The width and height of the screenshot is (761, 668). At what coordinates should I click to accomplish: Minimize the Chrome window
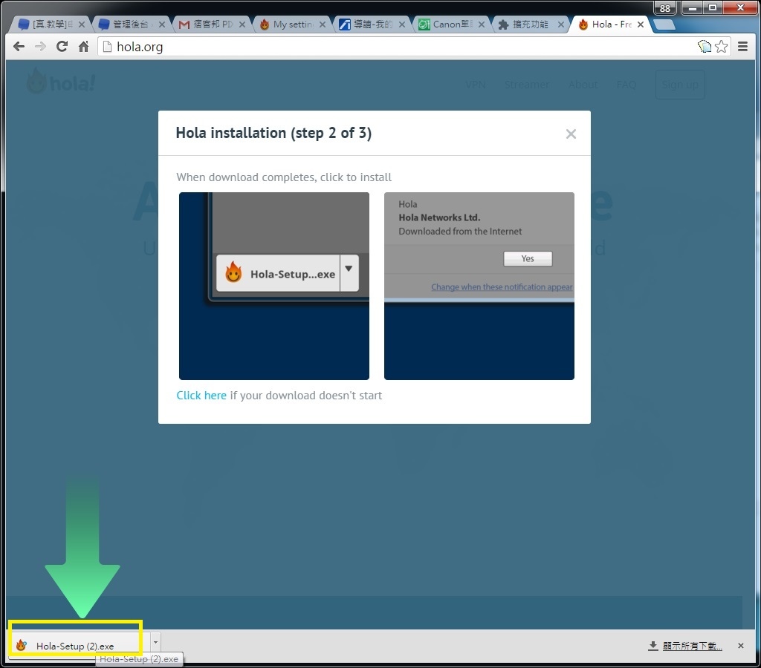click(692, 7)
